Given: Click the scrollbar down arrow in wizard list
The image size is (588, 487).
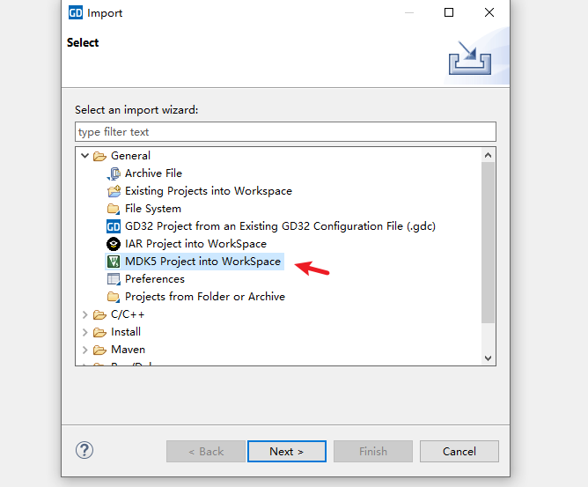Looking at the screenshot, I should pyautogui.click(x=488, y=358).
